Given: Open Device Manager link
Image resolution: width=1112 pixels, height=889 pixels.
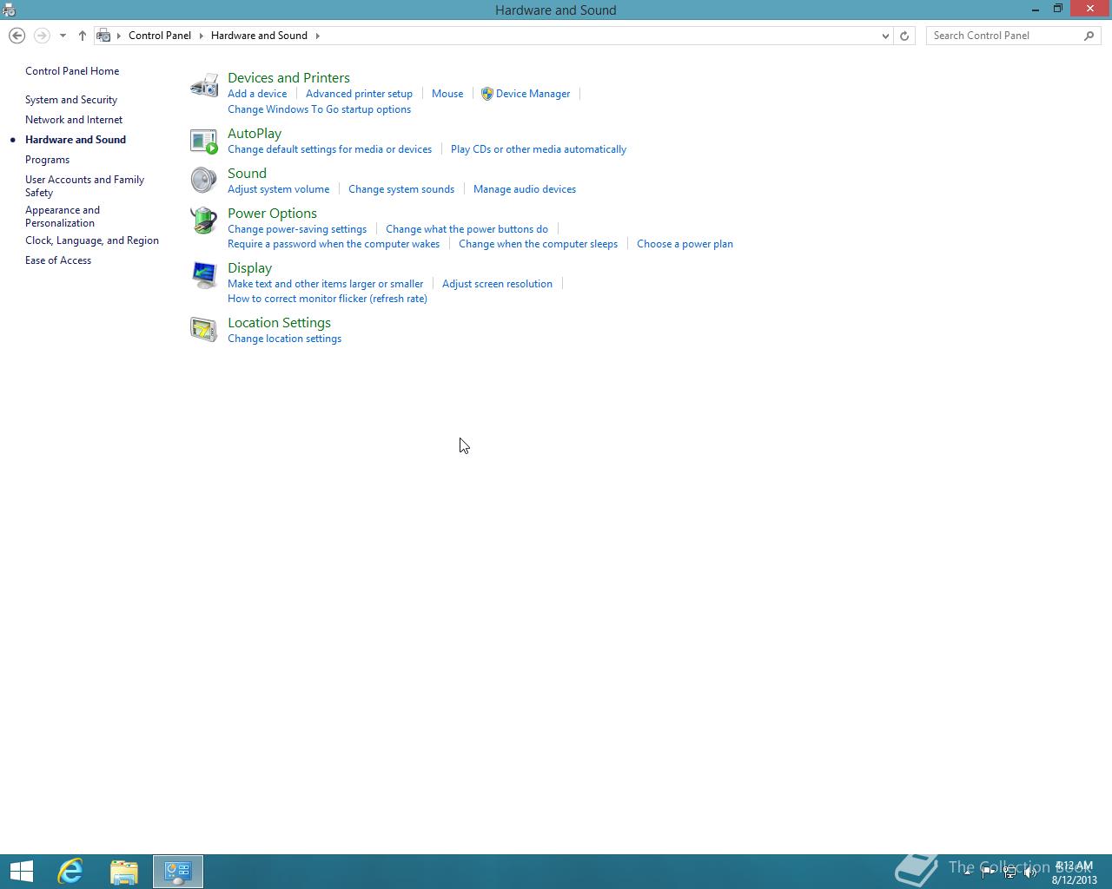Looking at the screenshot, I should click(x=533, y=94).
